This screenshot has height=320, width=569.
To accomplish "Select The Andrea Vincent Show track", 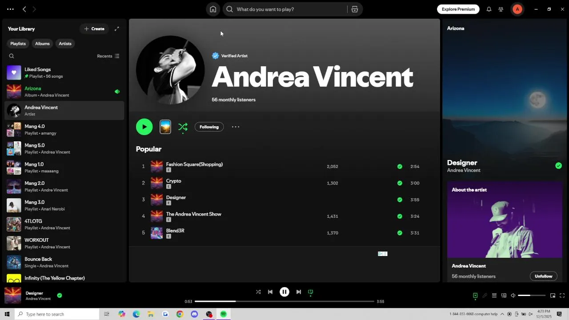I will [284, 216].
